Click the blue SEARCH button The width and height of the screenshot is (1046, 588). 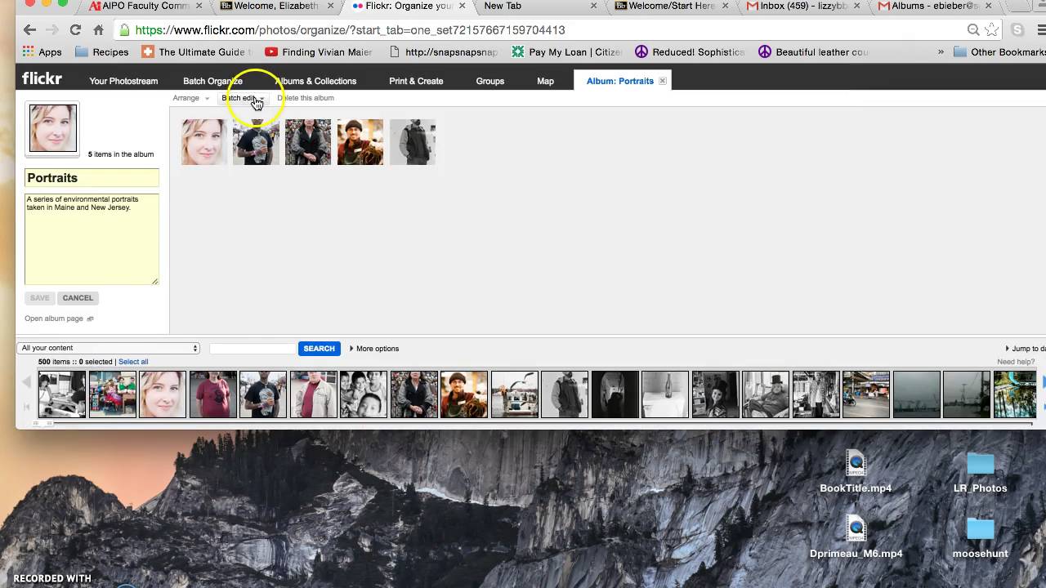[x=319, y=349]
